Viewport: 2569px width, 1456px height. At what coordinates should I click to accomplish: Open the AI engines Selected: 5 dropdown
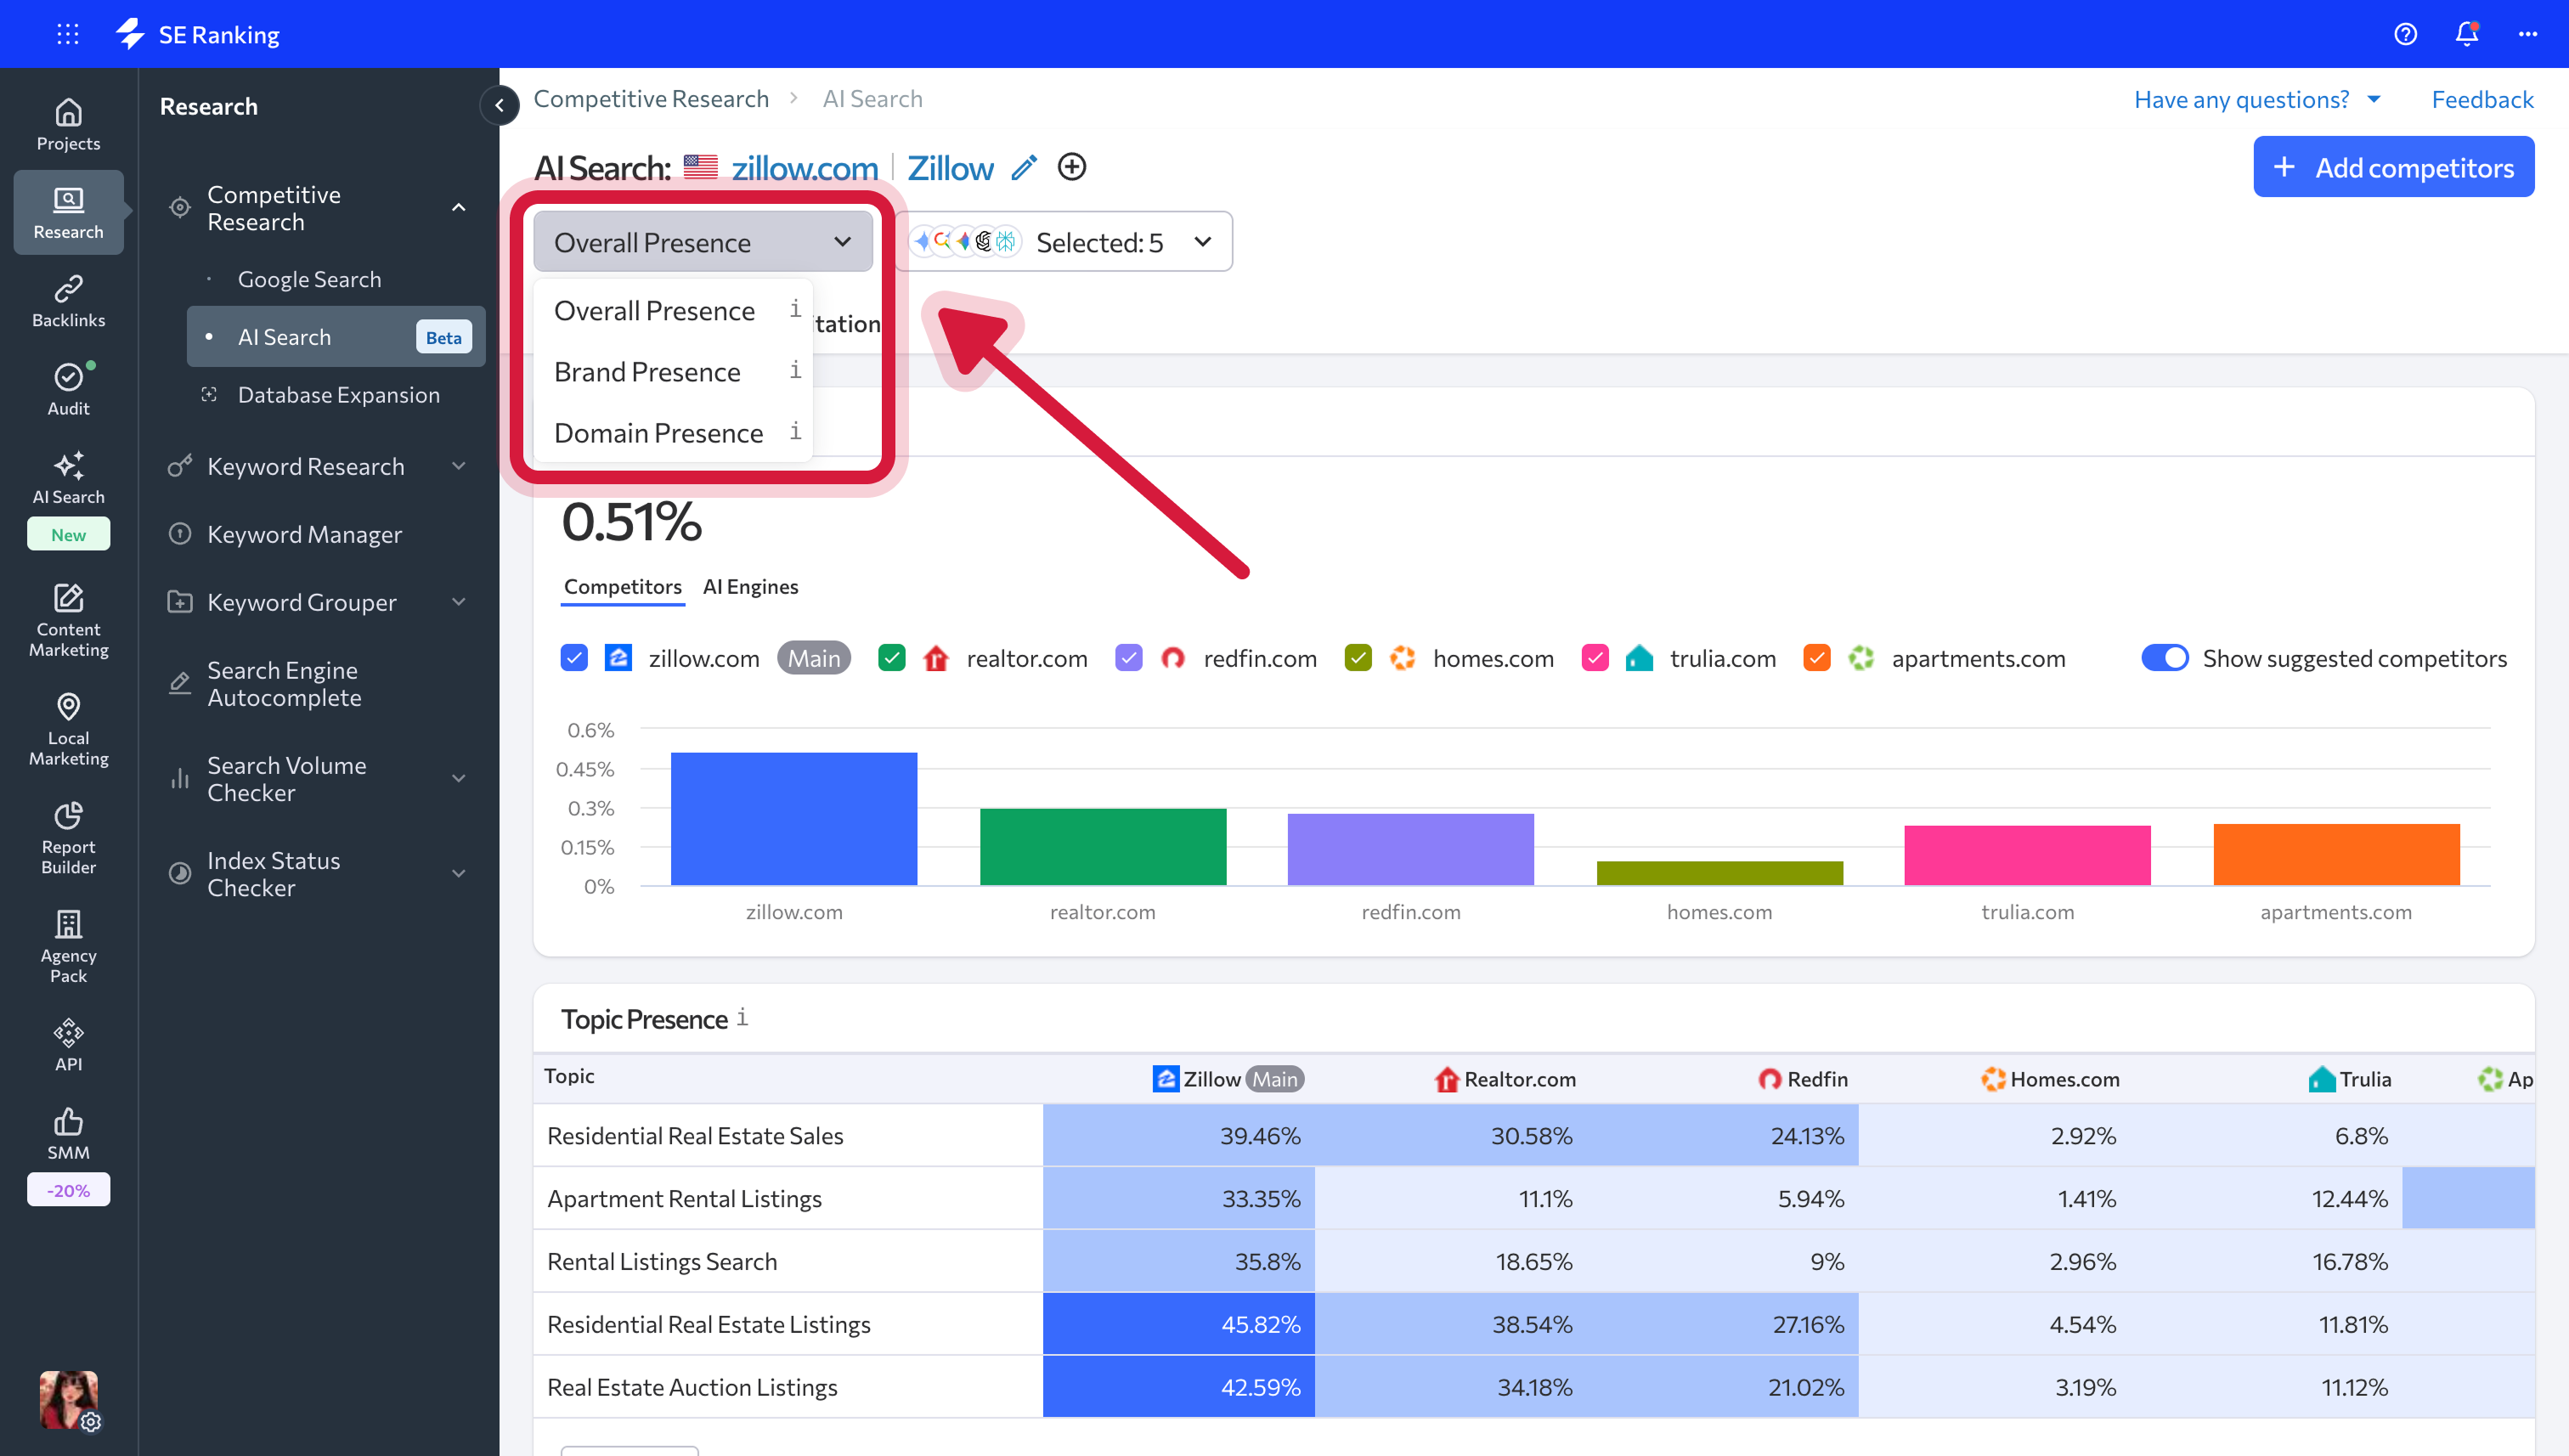click(1064, 241)
